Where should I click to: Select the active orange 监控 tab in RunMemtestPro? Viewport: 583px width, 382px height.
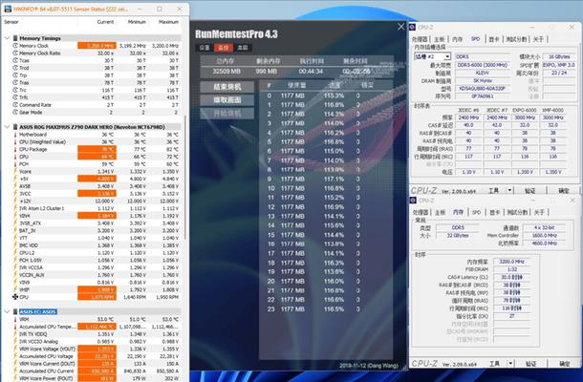coord(224,48)
